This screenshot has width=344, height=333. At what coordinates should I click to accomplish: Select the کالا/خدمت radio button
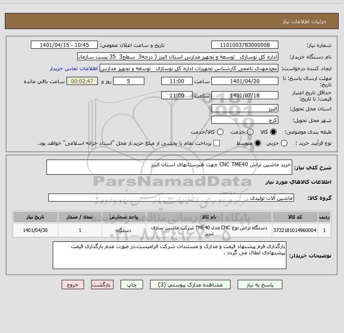(x=220, y=132)
